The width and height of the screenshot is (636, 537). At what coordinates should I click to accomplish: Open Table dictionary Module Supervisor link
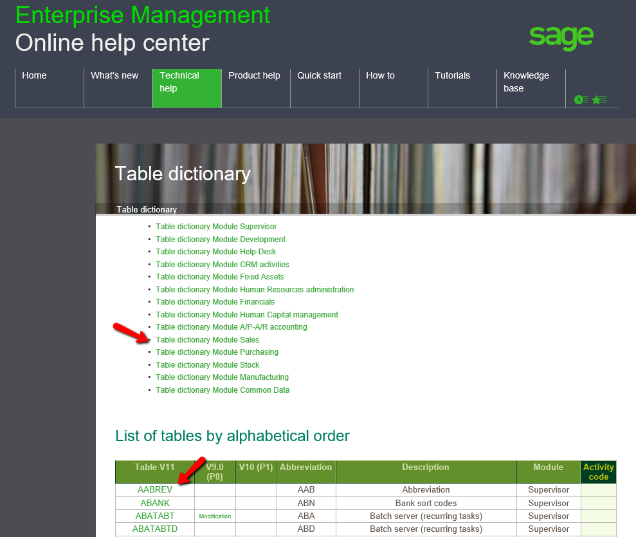[x=216, y=227]
